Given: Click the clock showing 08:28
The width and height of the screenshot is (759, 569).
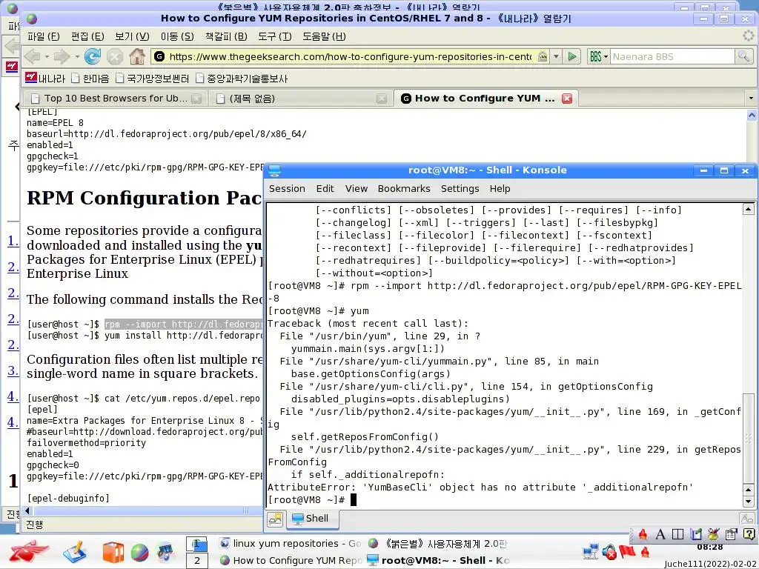Looking at the screenshot, I should [710, 548].
